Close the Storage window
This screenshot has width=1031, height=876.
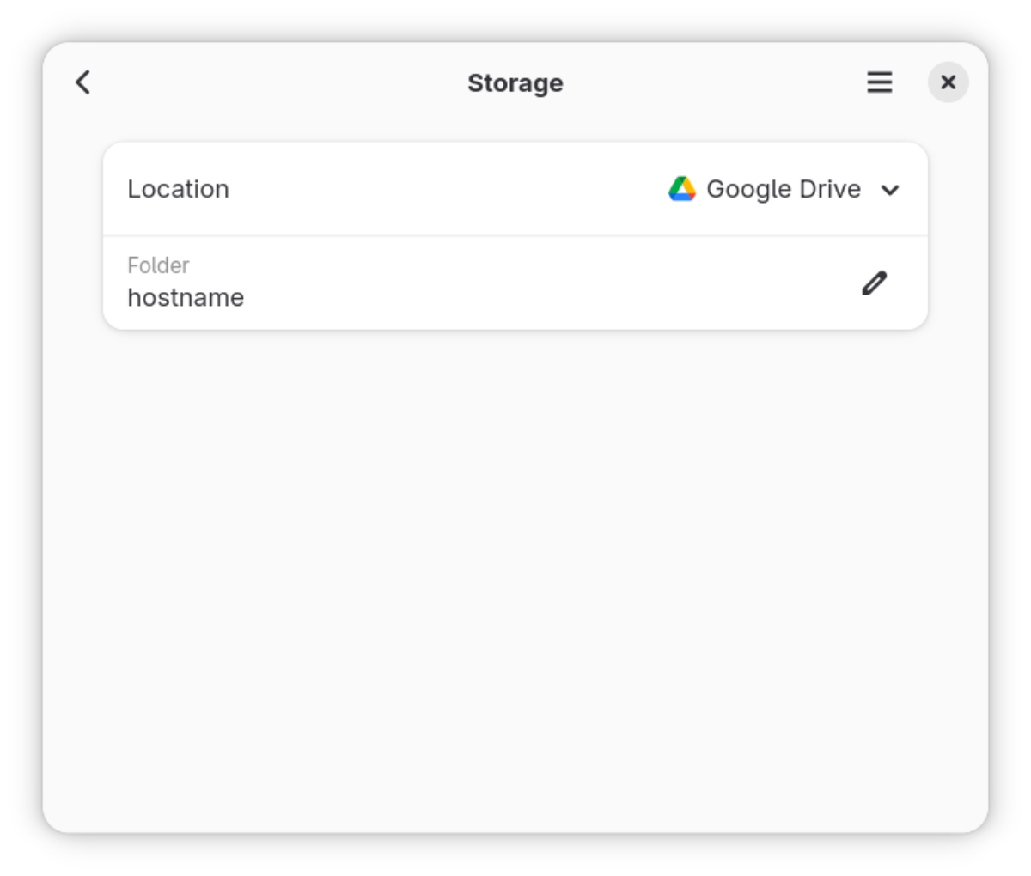[948, 82]
